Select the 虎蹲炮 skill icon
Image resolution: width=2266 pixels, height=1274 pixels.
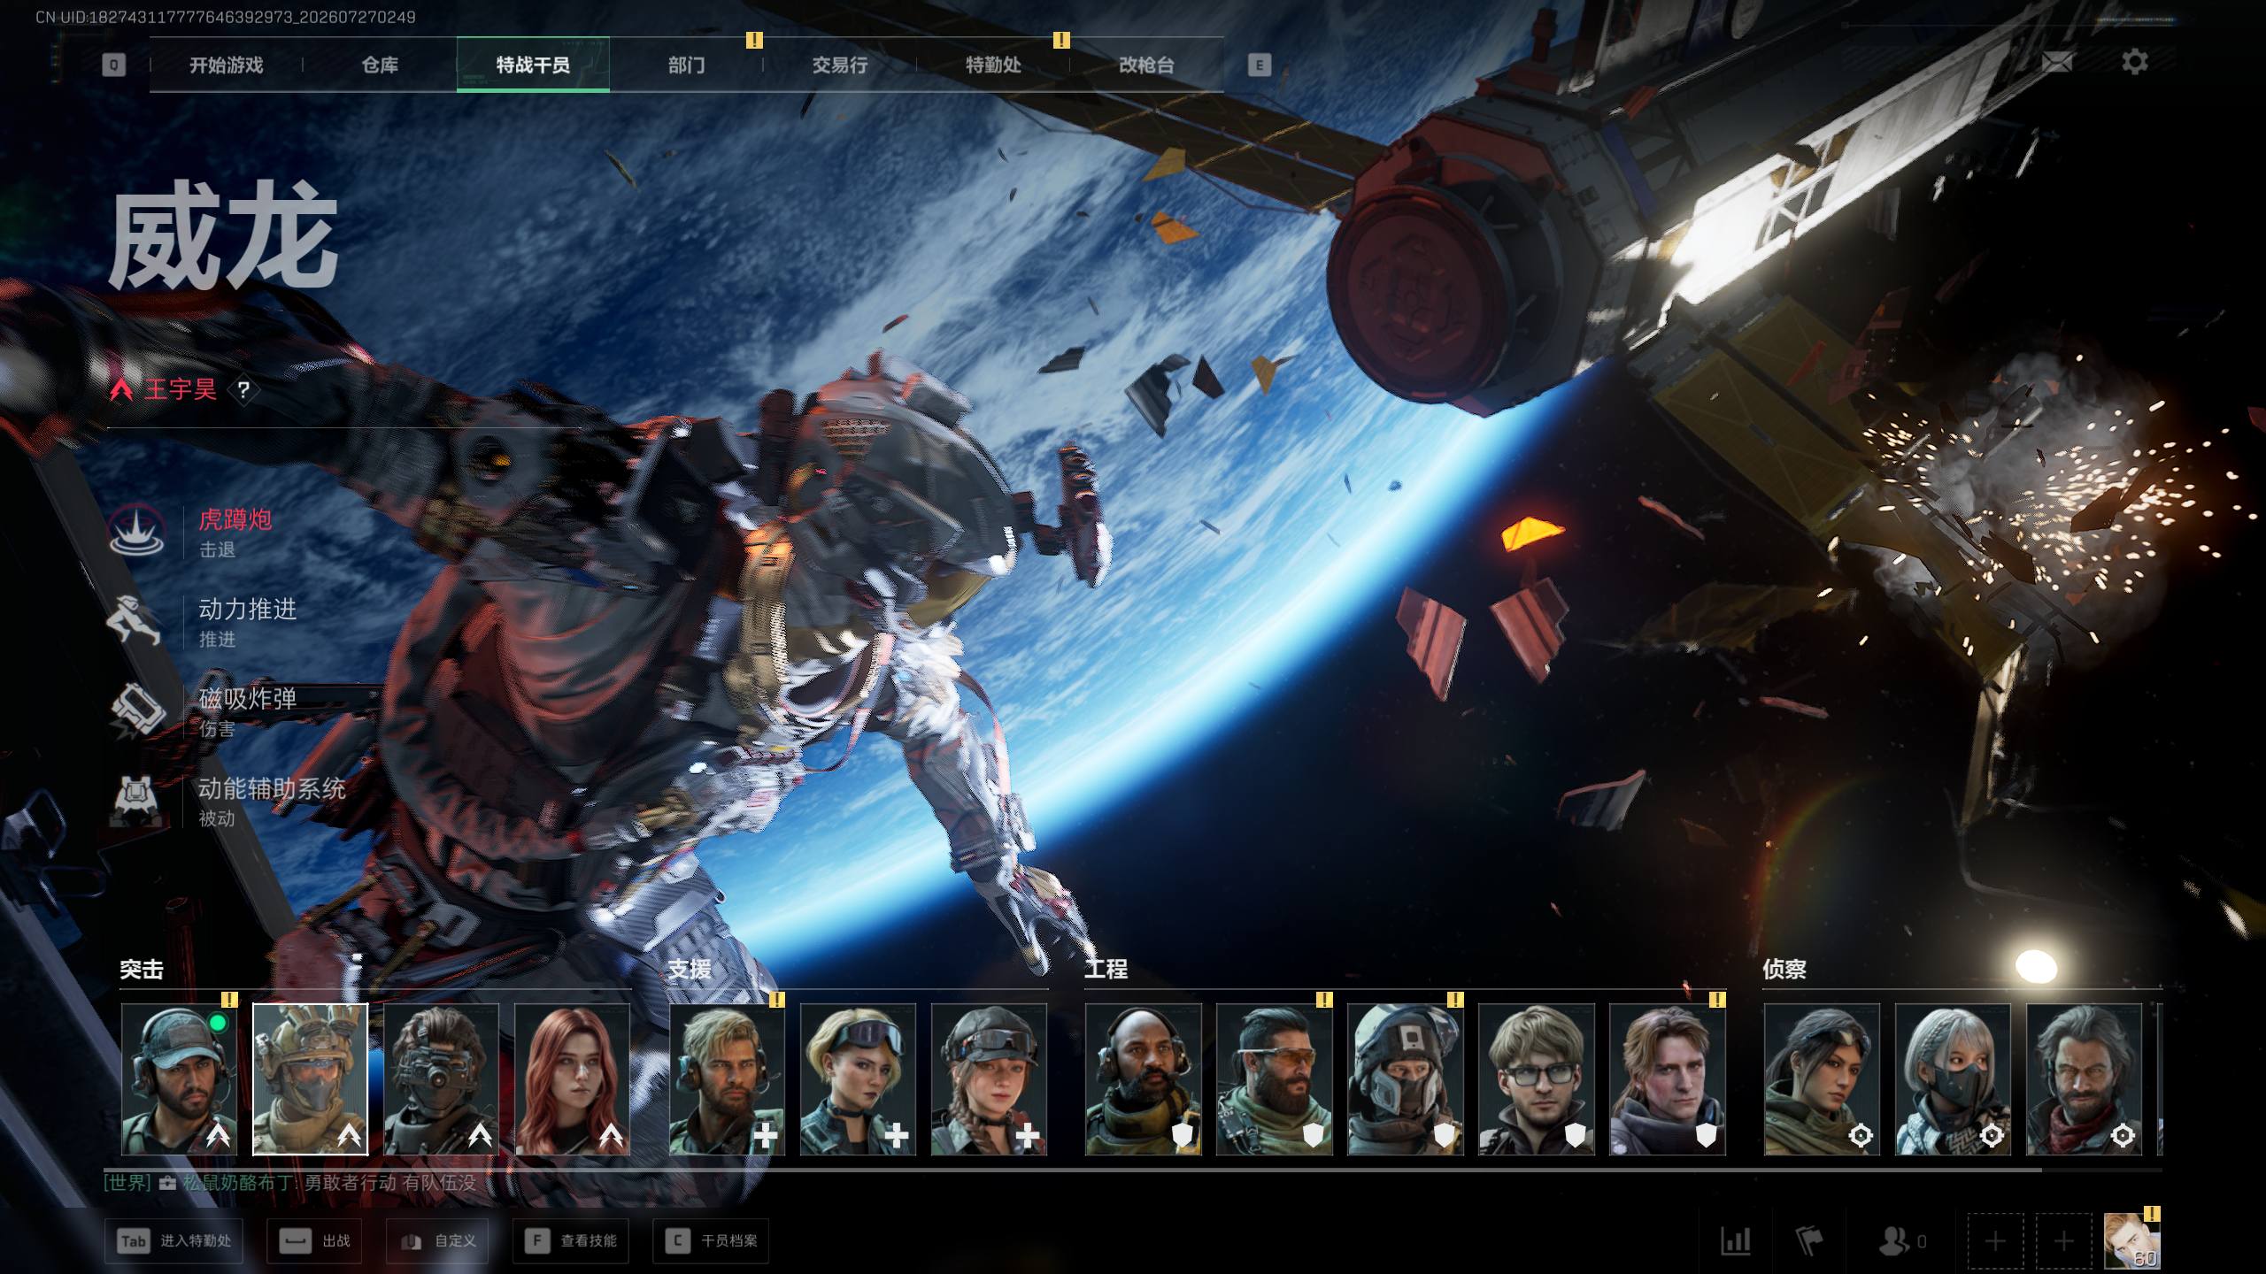click(135, 530)
